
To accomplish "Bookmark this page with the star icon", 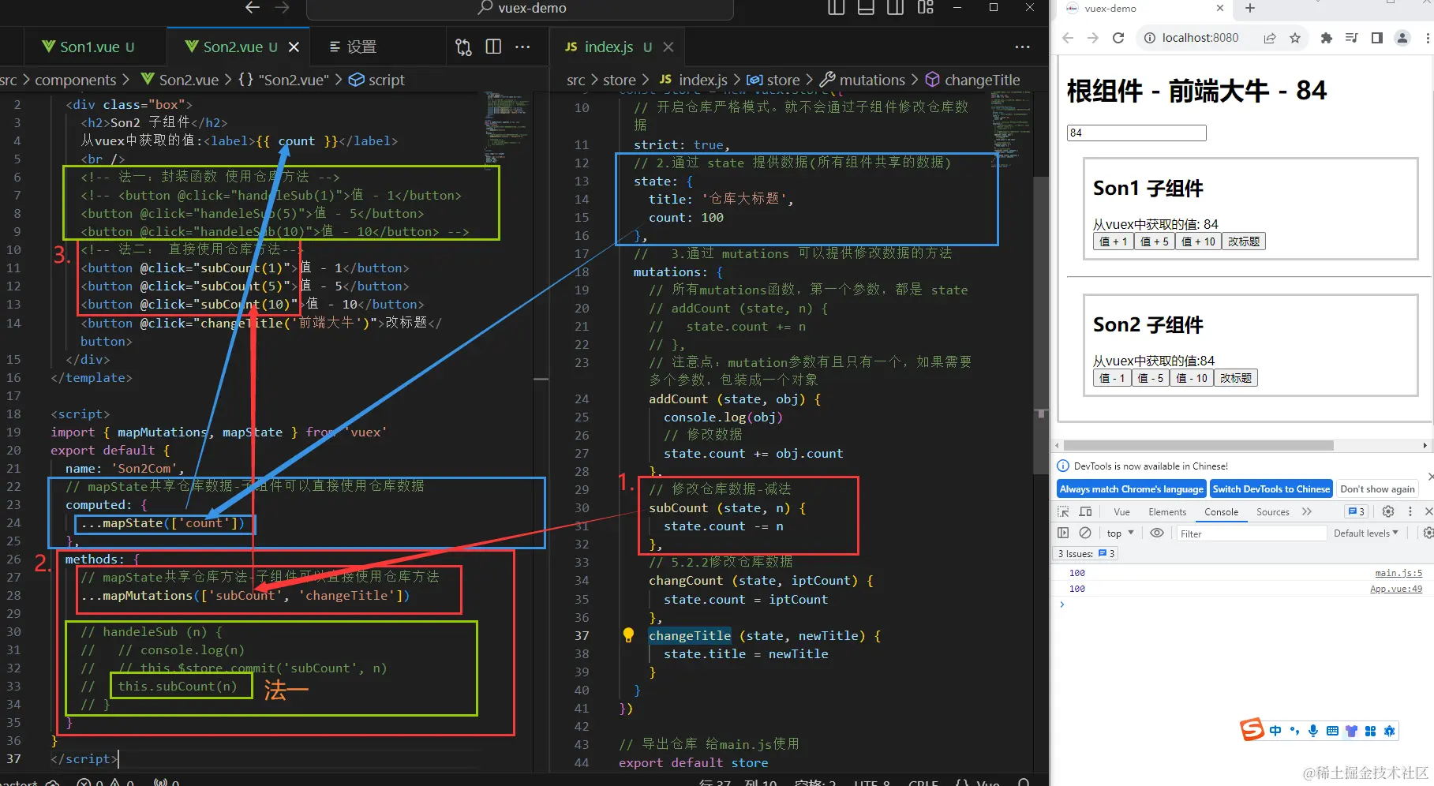I will (x=1295, y=38).
